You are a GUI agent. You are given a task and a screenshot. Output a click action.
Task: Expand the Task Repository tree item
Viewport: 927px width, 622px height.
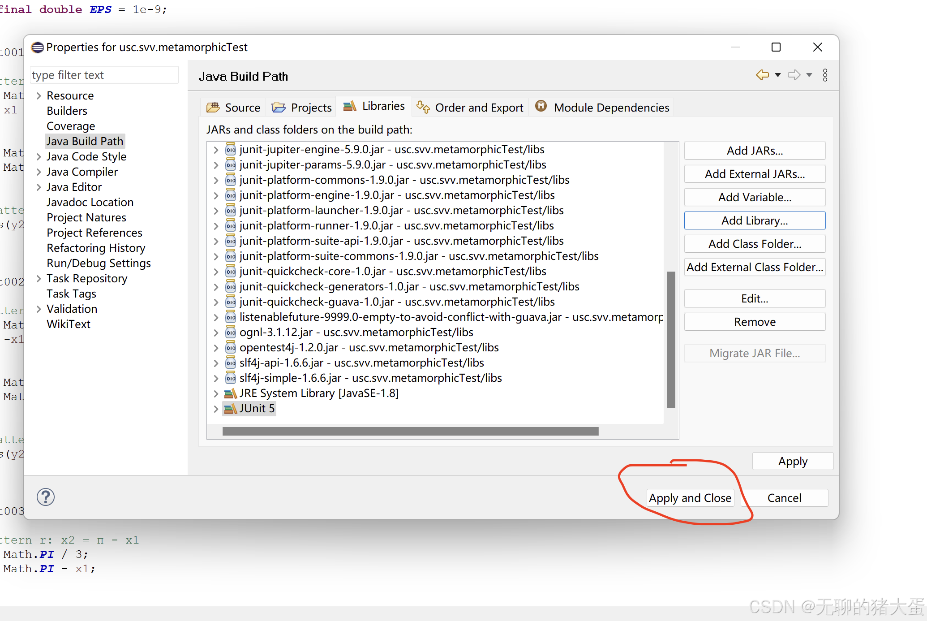[38, 278]
